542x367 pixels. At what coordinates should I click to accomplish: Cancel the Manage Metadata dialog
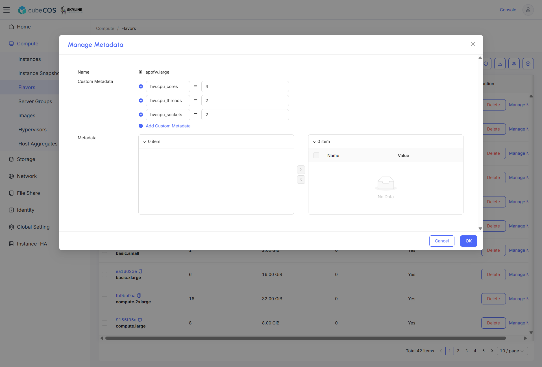pyautogui.click(x=442, y=241)
